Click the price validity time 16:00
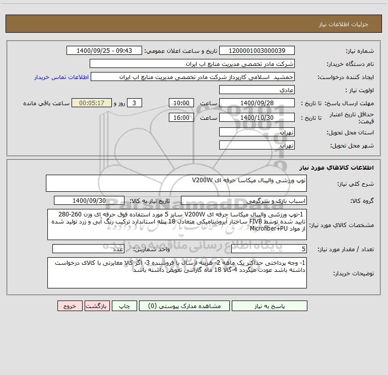 [181, 117]
